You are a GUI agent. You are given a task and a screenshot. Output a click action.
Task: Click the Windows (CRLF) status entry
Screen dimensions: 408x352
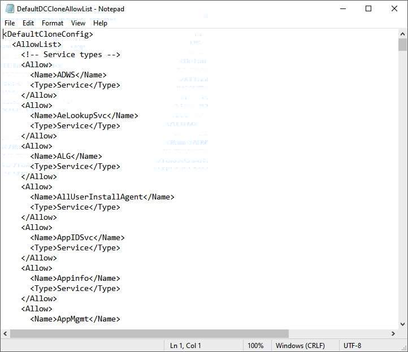pyautogui.click(x=300, y=346)
